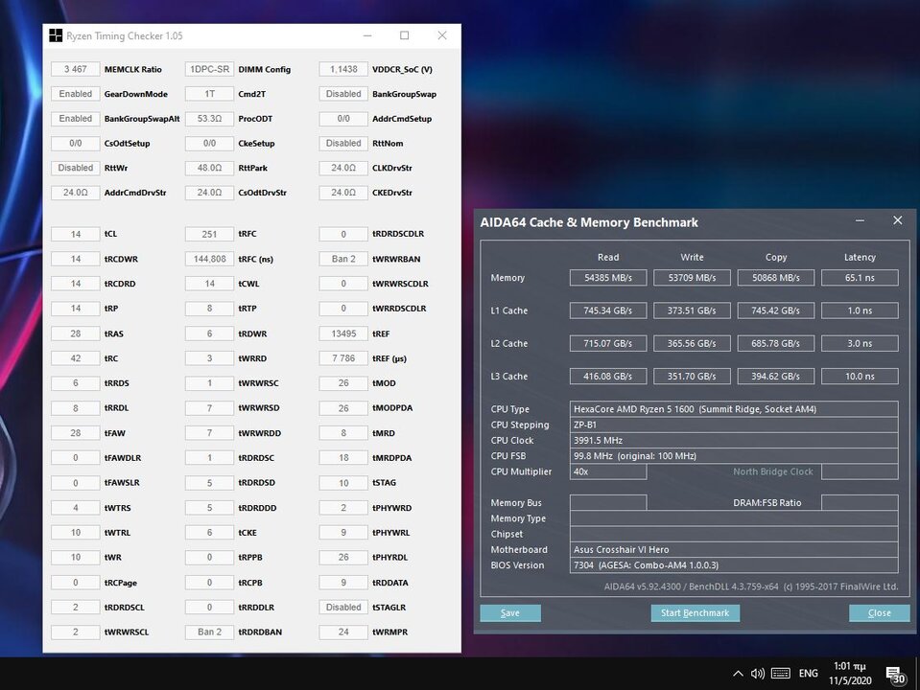Click the AIDA64 version copyright text
This screenshot has height=690, width=920.
pyautogui.click(x=751, y=586)
